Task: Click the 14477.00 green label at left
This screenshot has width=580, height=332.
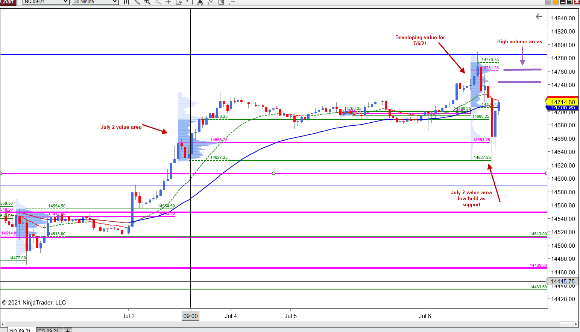Action: pos(17,258)
